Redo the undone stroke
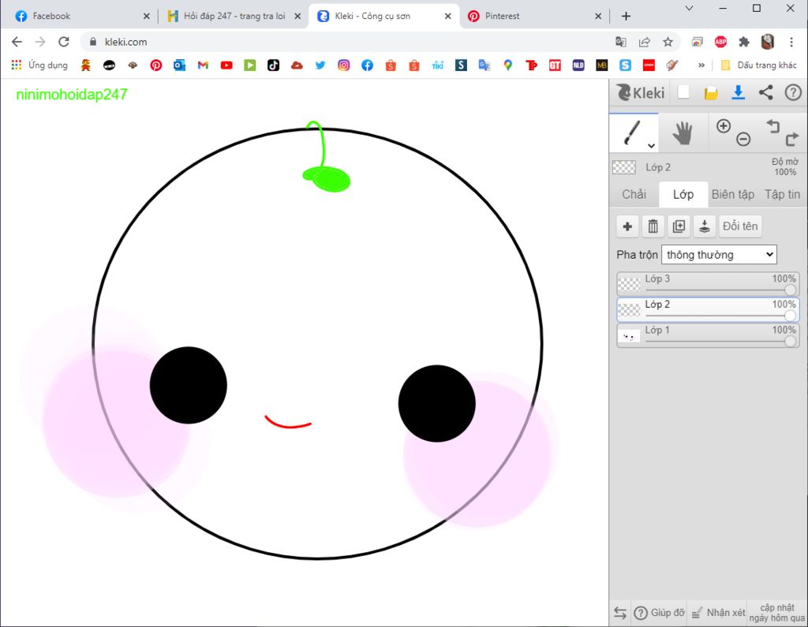The image size is (808, 627). point(791,139)
